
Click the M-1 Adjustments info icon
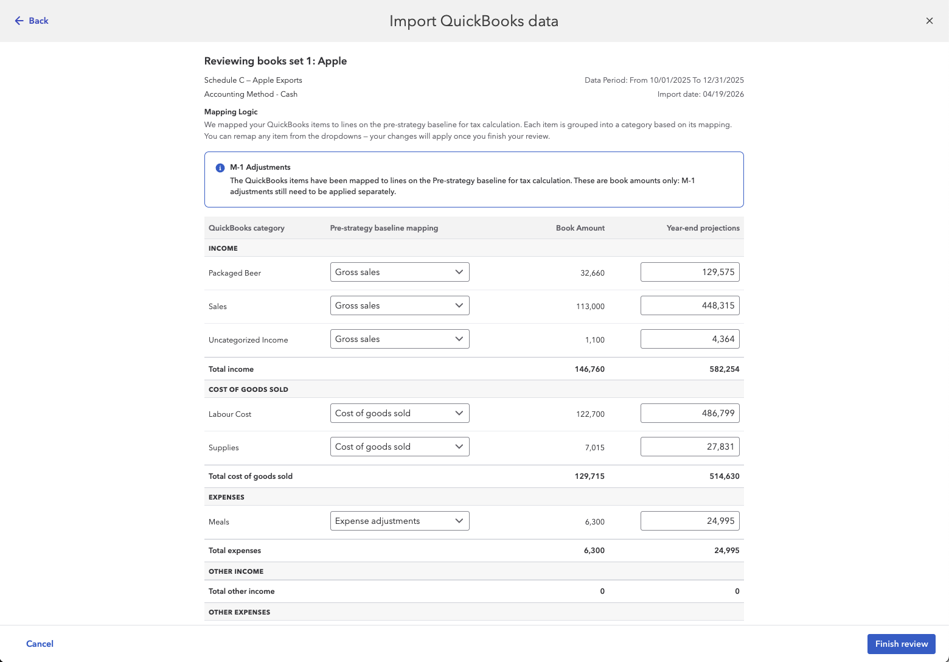pos(220,168)
